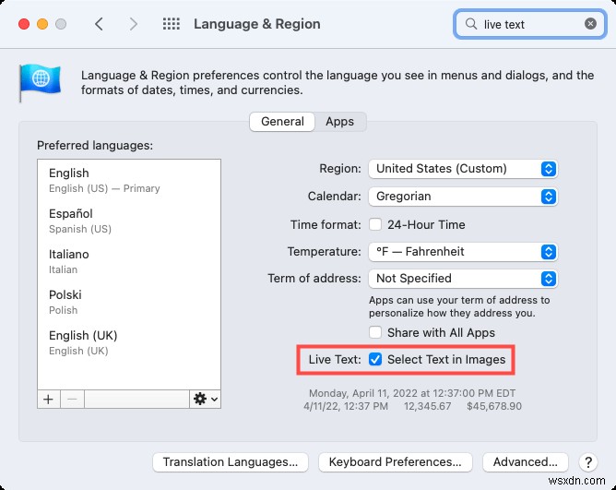Click the search magnifier icon
Viewport: 616px width, 490px height.
point(470,24)
